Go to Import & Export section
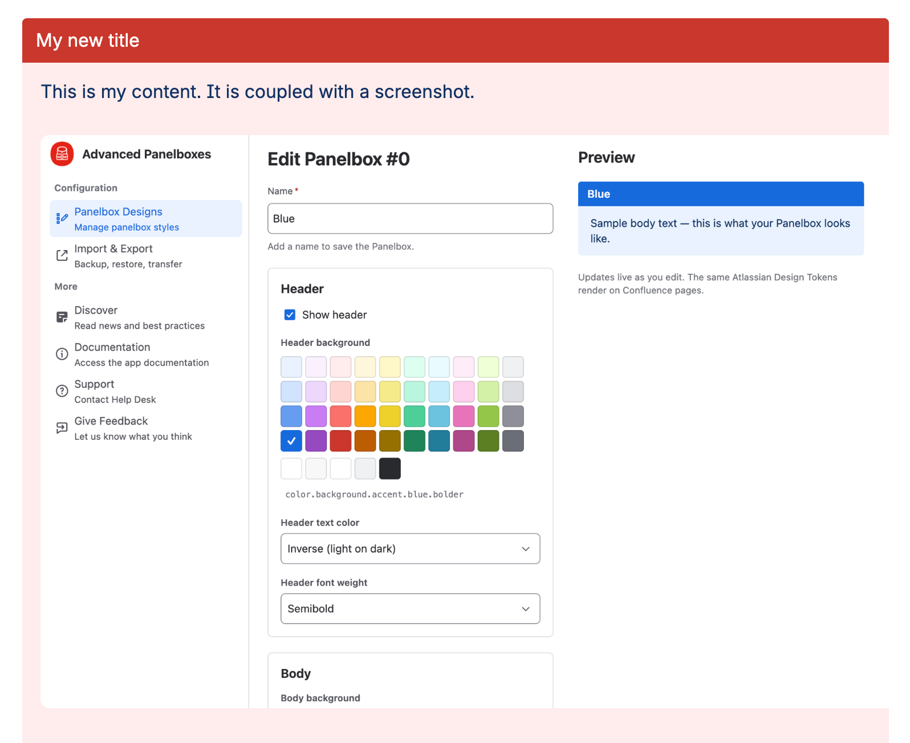910x743 pixels. tap(146, 256)
